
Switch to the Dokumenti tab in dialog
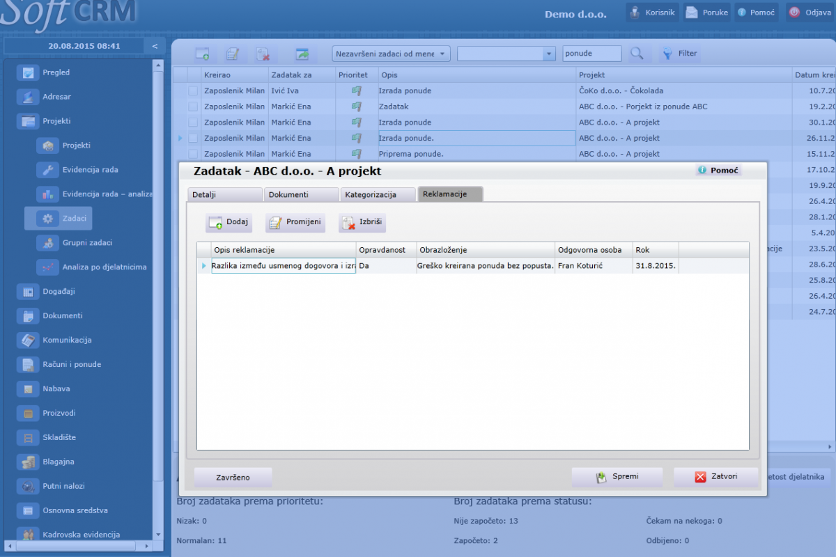(300, 194)
